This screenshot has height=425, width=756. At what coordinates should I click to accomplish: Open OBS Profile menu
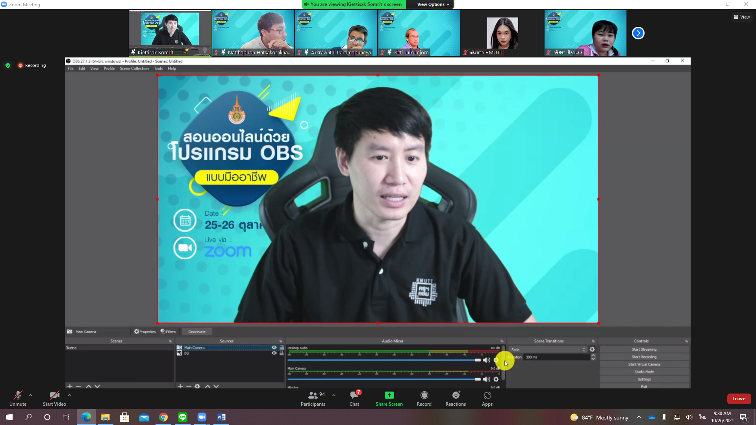pos(109,68)
